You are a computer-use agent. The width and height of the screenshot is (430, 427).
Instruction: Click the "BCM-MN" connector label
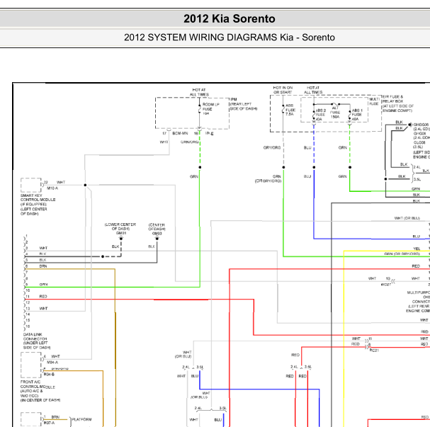(180, 133)
